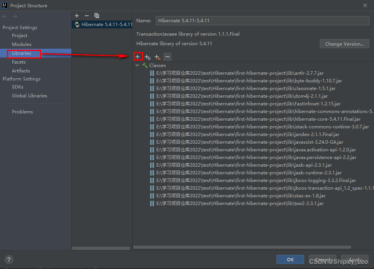Click the library Name input field
The image size is (374, 269).
click(262, 21)
